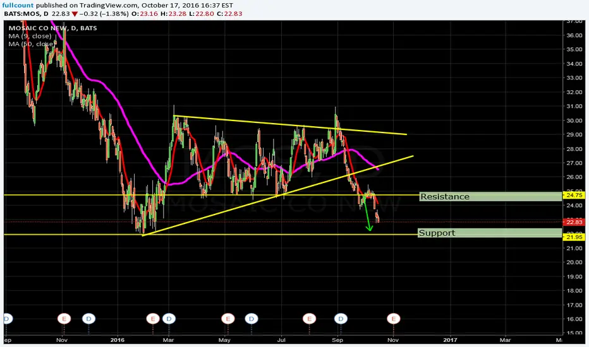The width and height of the screenshot is (589, 347).
Task: Open dividend marker between May and Jul
Action: 252,319
